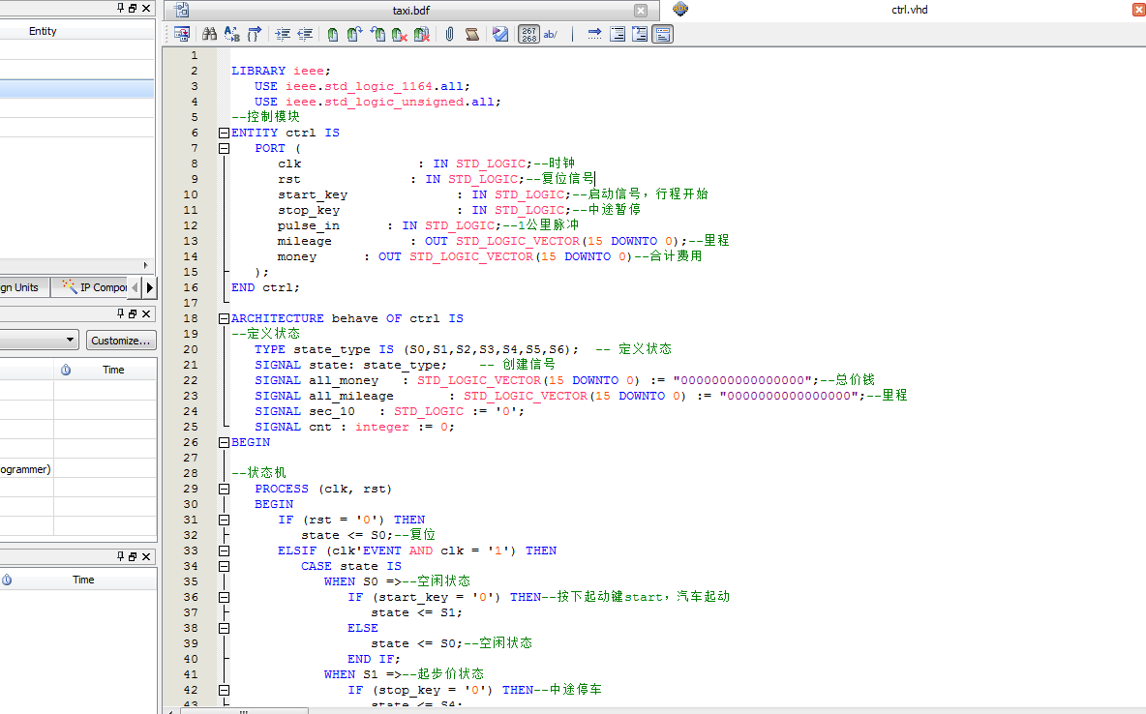1146x714 pixels.
Task: Click the clear all bookmarks icon
Action: coord(421,34)
